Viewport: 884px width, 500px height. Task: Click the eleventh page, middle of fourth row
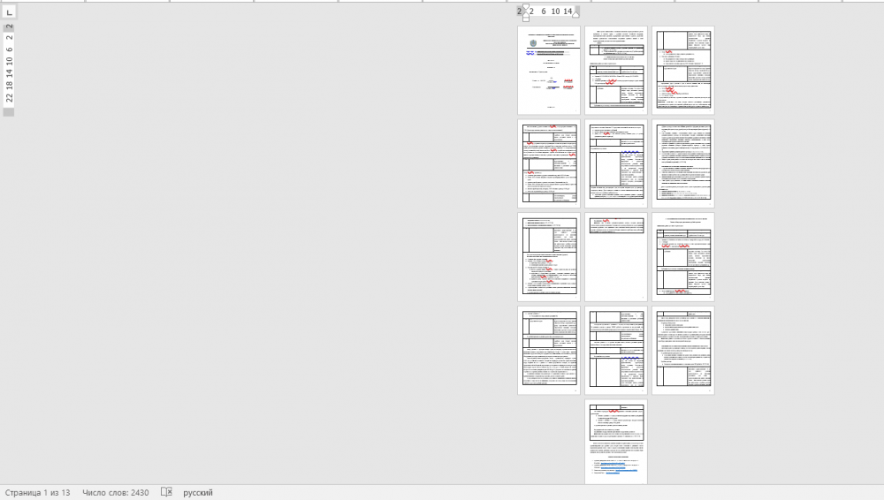[616, 351]
